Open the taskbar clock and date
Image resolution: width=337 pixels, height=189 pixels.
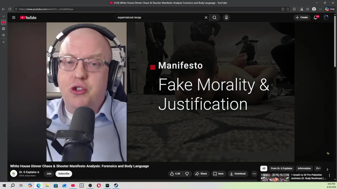pyautogui.click(x=331, y=186)
